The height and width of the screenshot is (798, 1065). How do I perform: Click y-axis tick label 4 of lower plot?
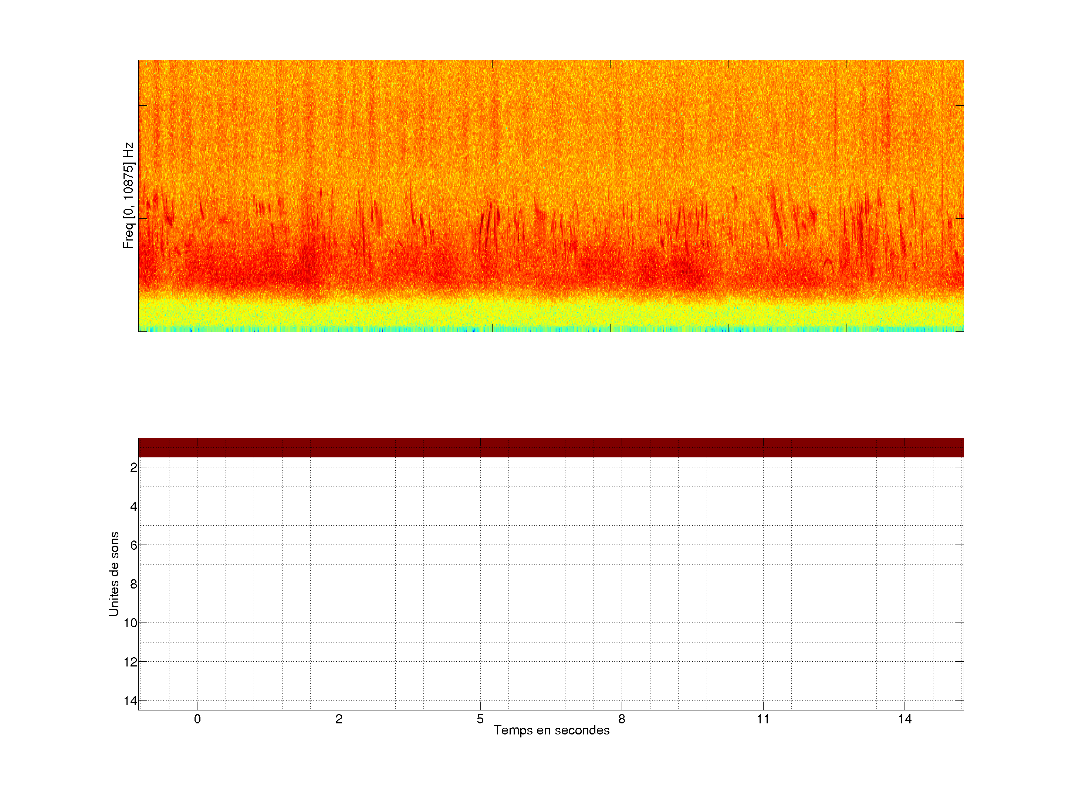pyautogui.click(x=133, y=507)
